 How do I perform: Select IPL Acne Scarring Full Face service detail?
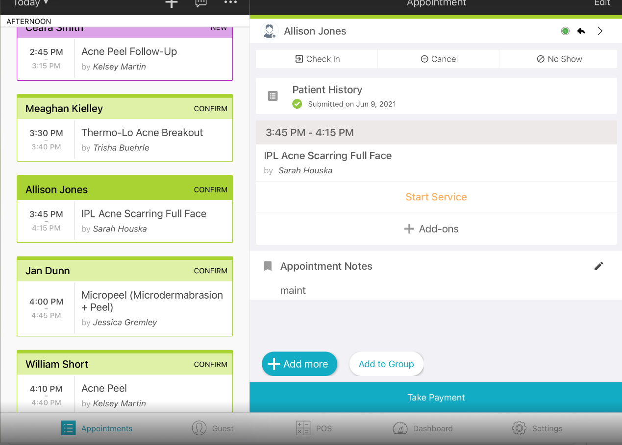(436, 163)
